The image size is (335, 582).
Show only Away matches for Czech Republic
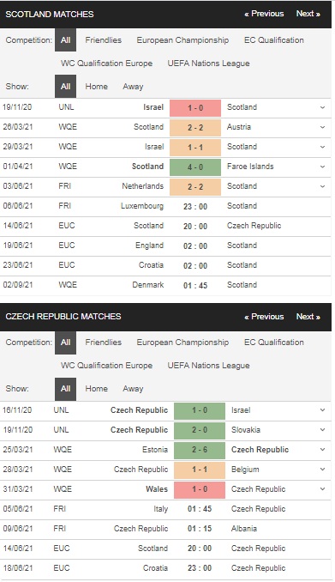(133, 389)
